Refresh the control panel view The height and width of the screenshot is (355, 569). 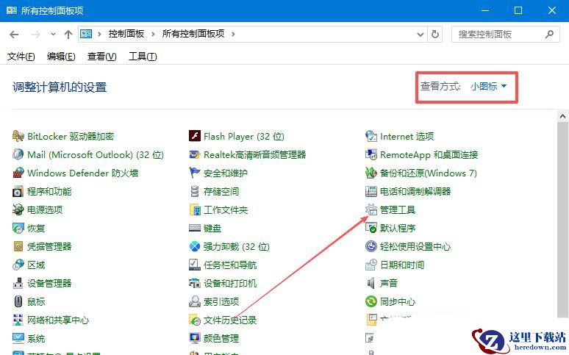coord(434,35)
